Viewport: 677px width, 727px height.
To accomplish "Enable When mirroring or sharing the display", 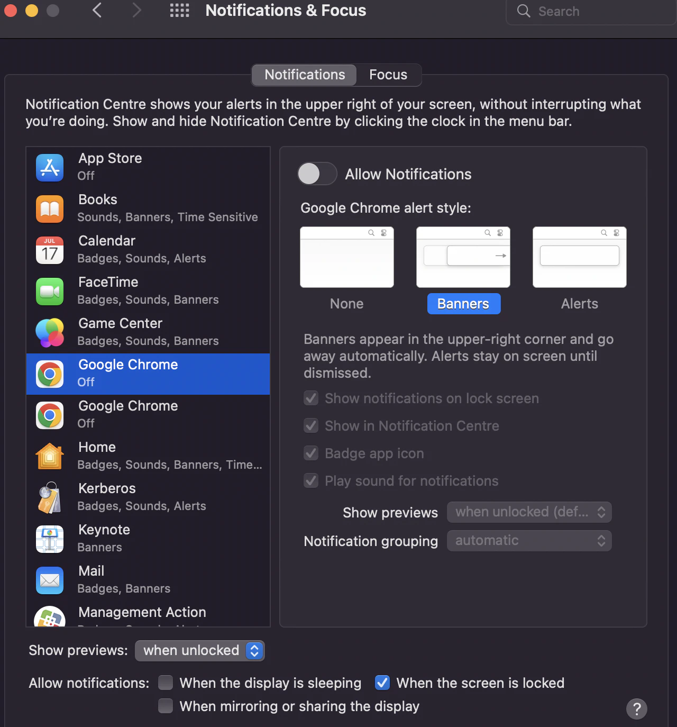I will pos(166,706).
